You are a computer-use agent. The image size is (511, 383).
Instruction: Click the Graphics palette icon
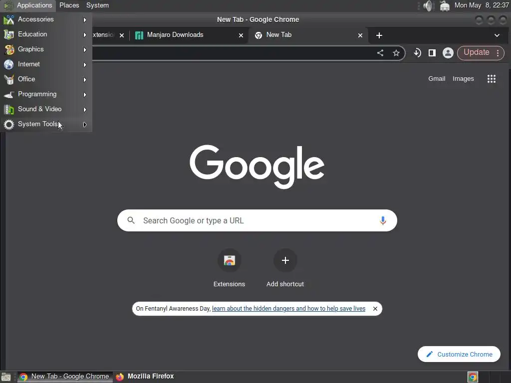9,49
